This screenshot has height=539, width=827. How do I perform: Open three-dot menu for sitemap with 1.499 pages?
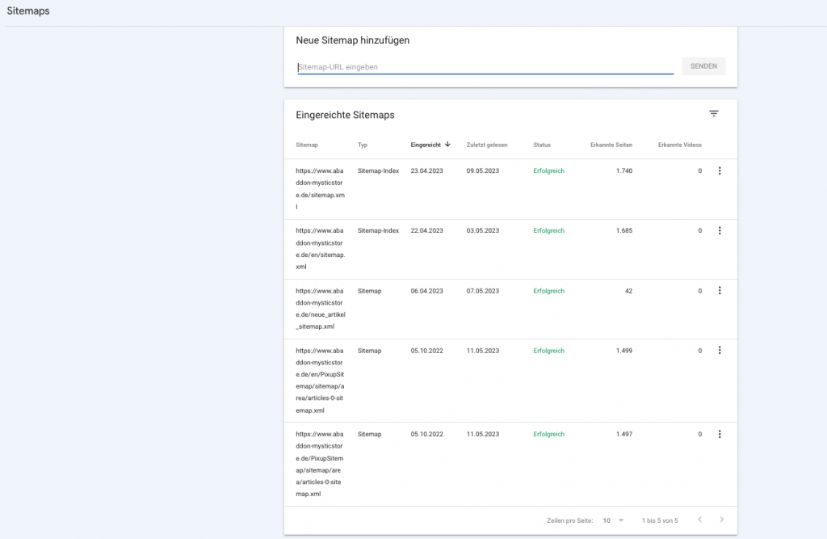tap(719, 351)
